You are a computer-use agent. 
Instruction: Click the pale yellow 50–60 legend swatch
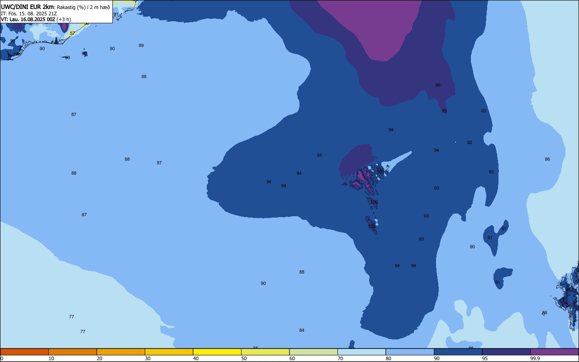pos(265,352)
